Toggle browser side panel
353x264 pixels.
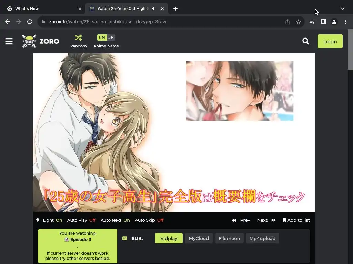pos(323,22)
